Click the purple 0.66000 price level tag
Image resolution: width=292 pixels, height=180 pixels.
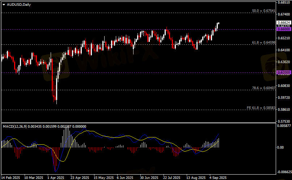coord(283,29)
